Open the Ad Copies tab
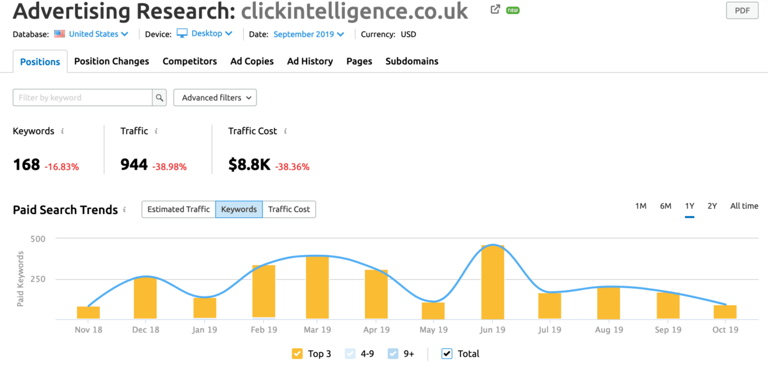The width and height of the screenshot is (768, 368). [x=252, y=61]
